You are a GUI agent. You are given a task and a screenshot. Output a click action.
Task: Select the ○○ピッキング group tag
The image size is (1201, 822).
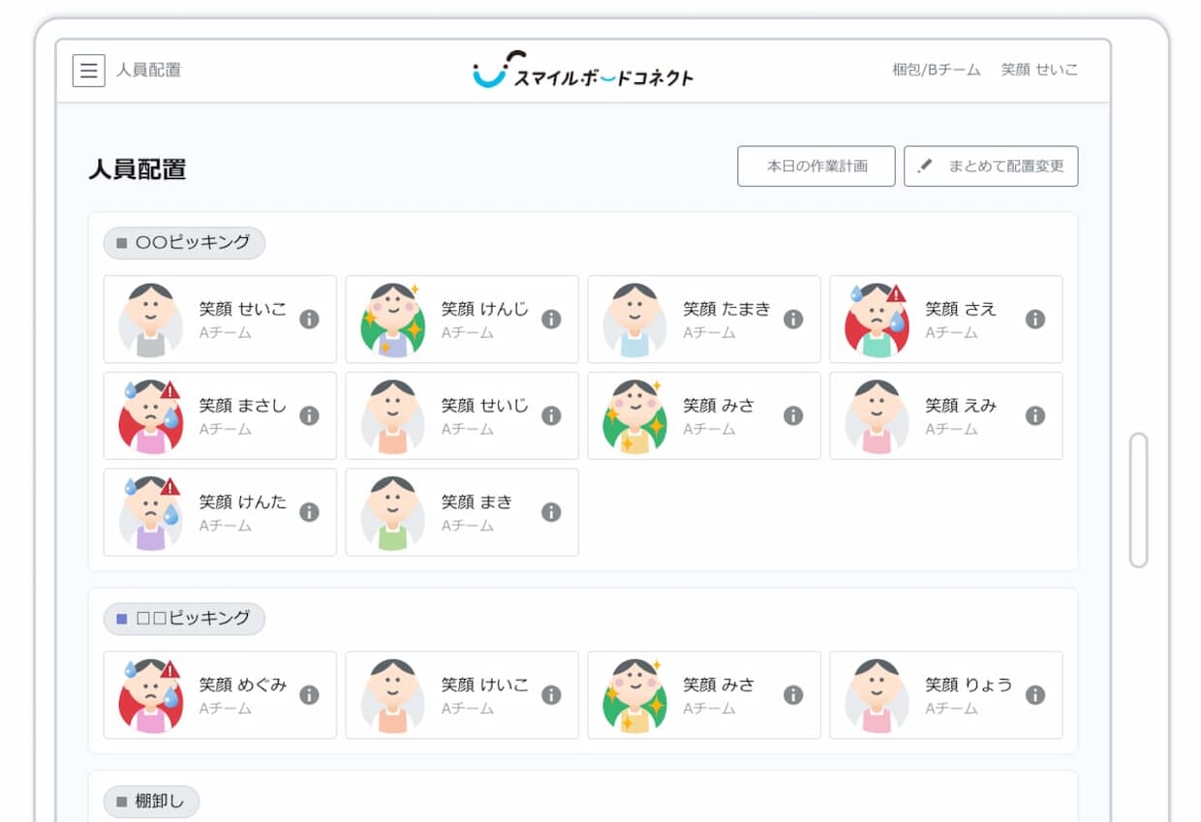coord(184,243)
